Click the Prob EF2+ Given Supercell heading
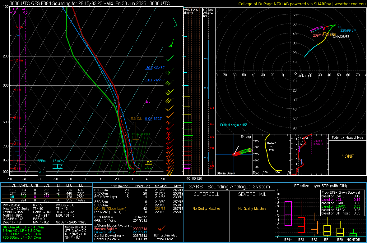 pos(341,192)
